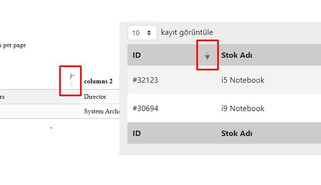Viewport: 321px width, 185px height.
Task: Sort by the Stok Adı column header
Action: 236,55
